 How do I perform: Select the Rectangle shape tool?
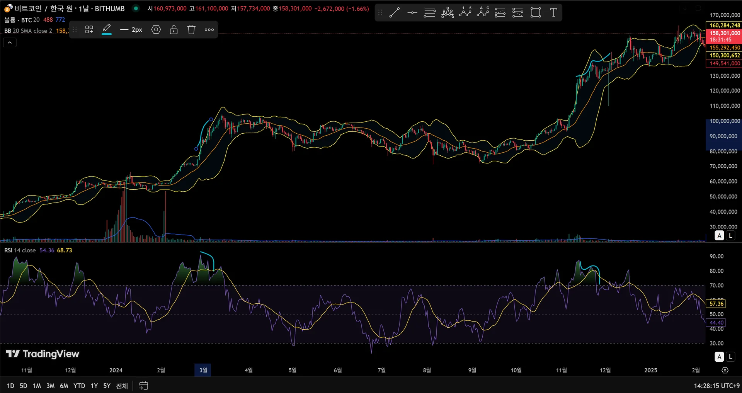[x=536, y=13]
